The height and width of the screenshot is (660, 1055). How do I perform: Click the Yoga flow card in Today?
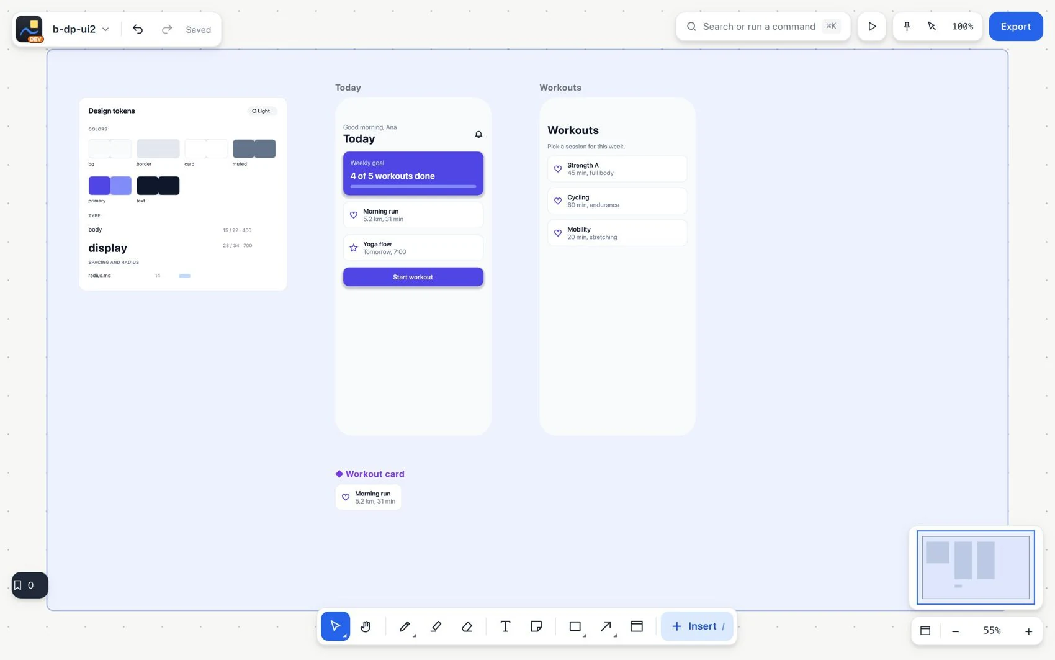[413, 248]
